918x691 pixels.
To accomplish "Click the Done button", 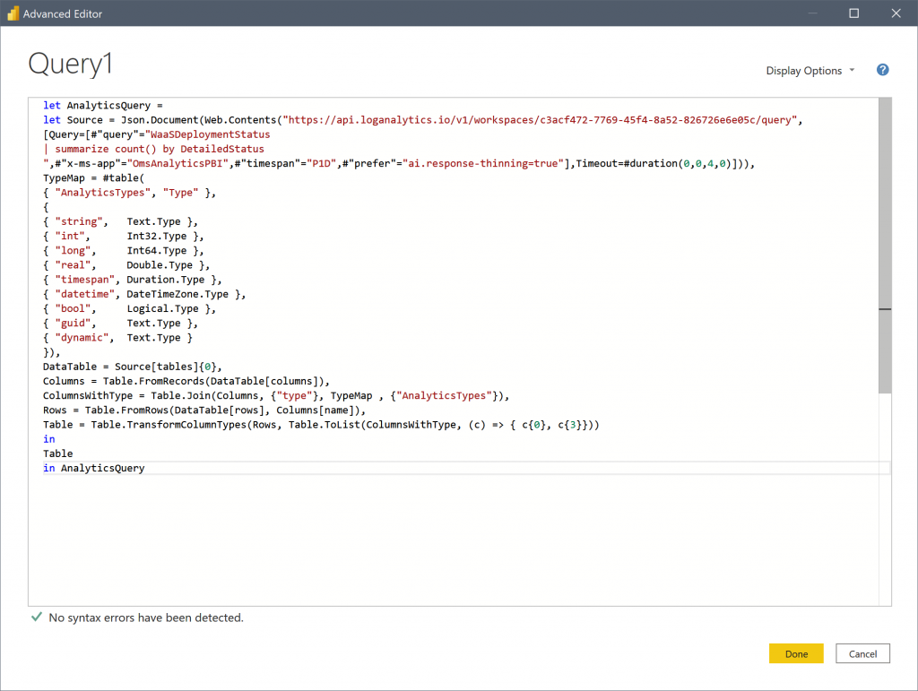I will coord(796,653).
